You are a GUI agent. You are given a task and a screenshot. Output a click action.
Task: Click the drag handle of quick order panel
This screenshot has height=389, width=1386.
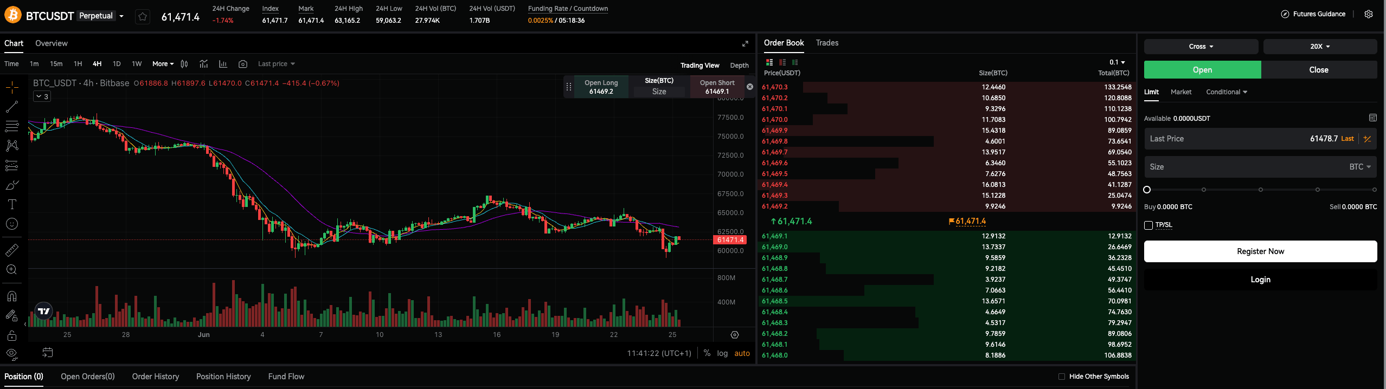569,87
